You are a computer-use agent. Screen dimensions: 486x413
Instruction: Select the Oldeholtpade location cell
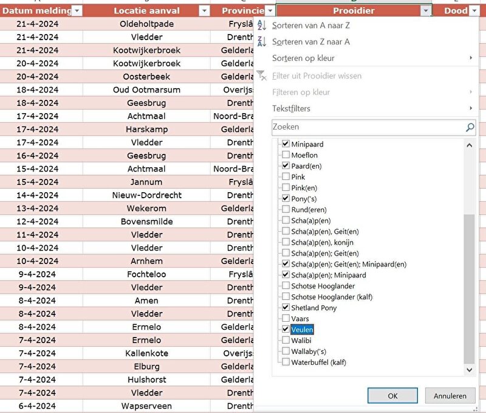pos(146,24)
